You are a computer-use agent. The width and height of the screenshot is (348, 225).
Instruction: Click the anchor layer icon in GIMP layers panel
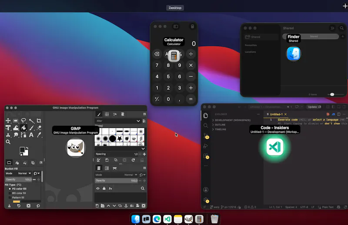tap(126, 206)
